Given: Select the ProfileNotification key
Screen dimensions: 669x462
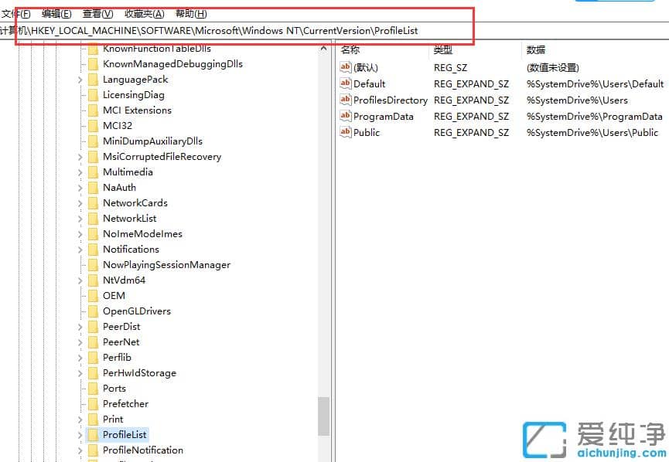Looking at the screenshot, I should tap(142, 450).
